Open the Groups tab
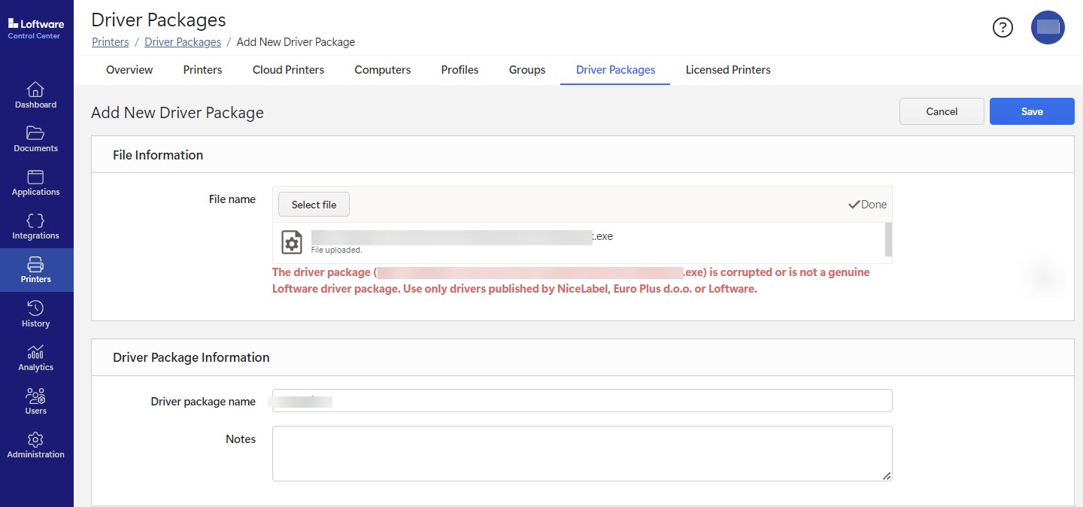The height and width of the screenshot is (507, 1083). point(527,70)
